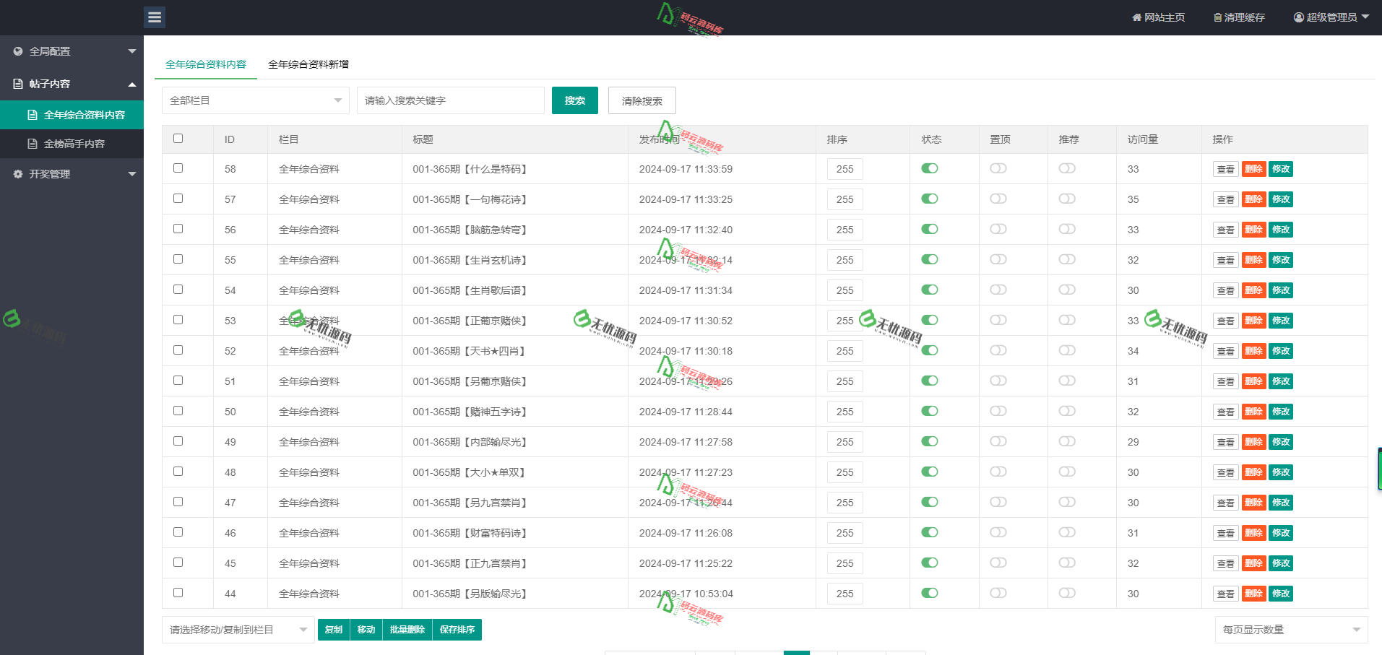This screenshot has width=1382, height=655.
Task: Click the home icon for 网站主页
Action: pos(1136,17)
